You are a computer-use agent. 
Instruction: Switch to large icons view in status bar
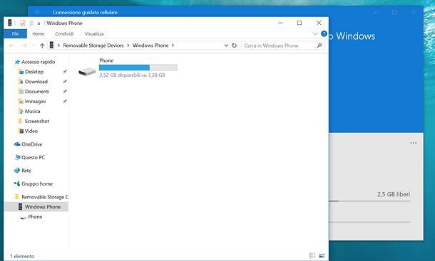pyautogui.click(x=322, y=256)
